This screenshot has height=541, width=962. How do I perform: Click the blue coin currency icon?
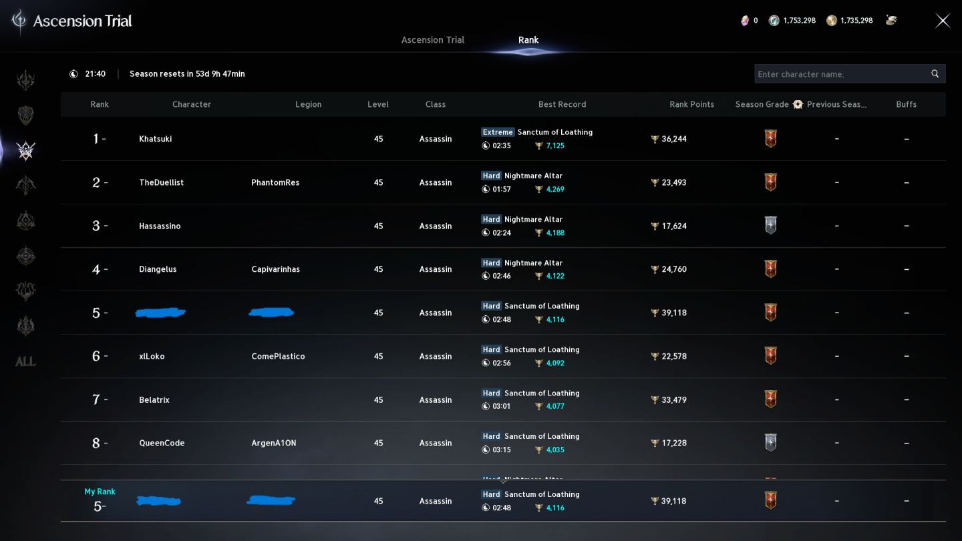[x=774, y=21]
